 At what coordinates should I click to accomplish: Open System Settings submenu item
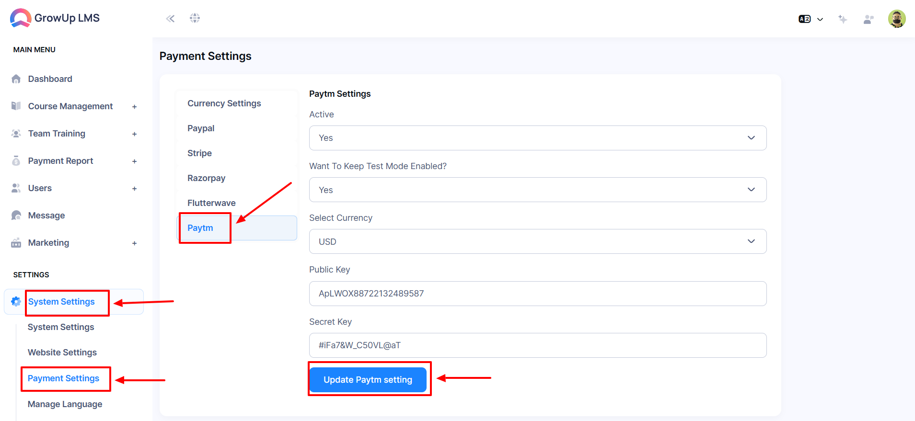tap(61, 327)
